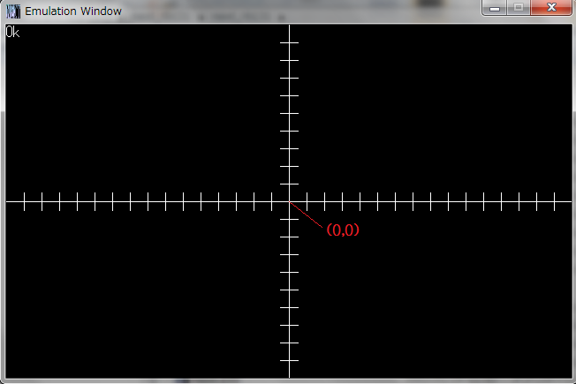576x384 pixels.
Task: Click the red line pointing to origin
Action: (307, 215)
